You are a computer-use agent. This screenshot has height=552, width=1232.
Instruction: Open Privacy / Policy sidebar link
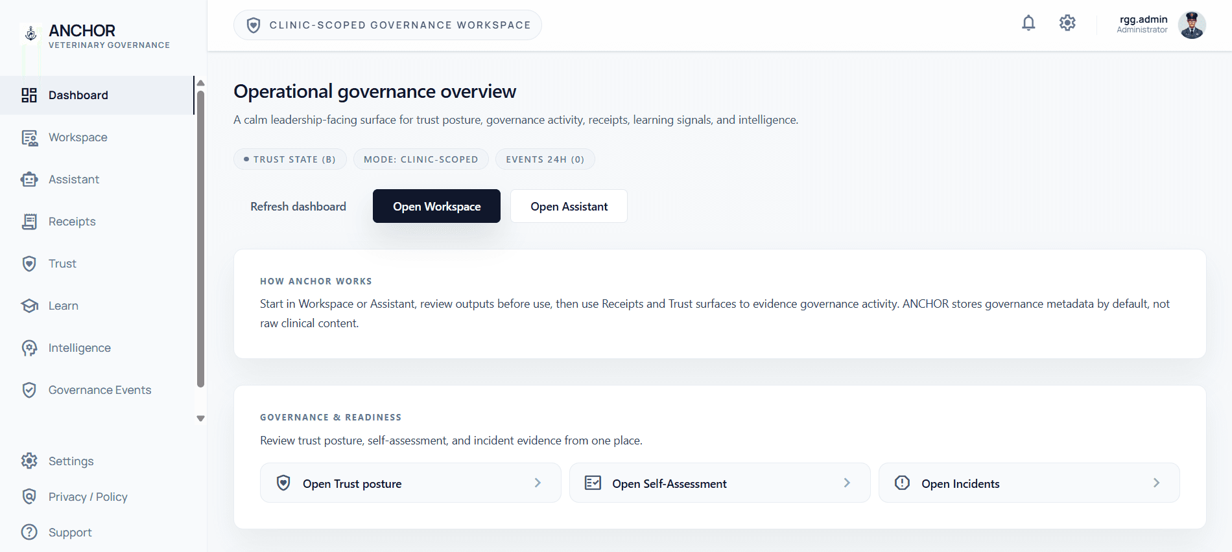point(88,497)
